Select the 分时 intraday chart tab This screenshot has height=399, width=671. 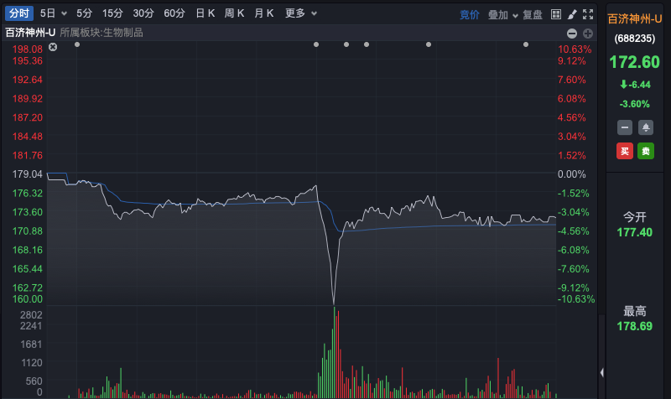(x=19, y=13)
